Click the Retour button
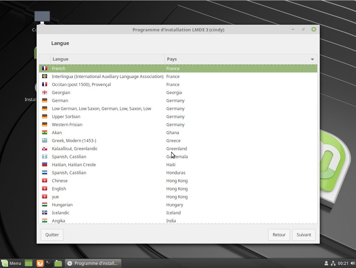Image resolution: width=356 pixels, height=268 pixels. pyautogui.click(x=279, y=235)
